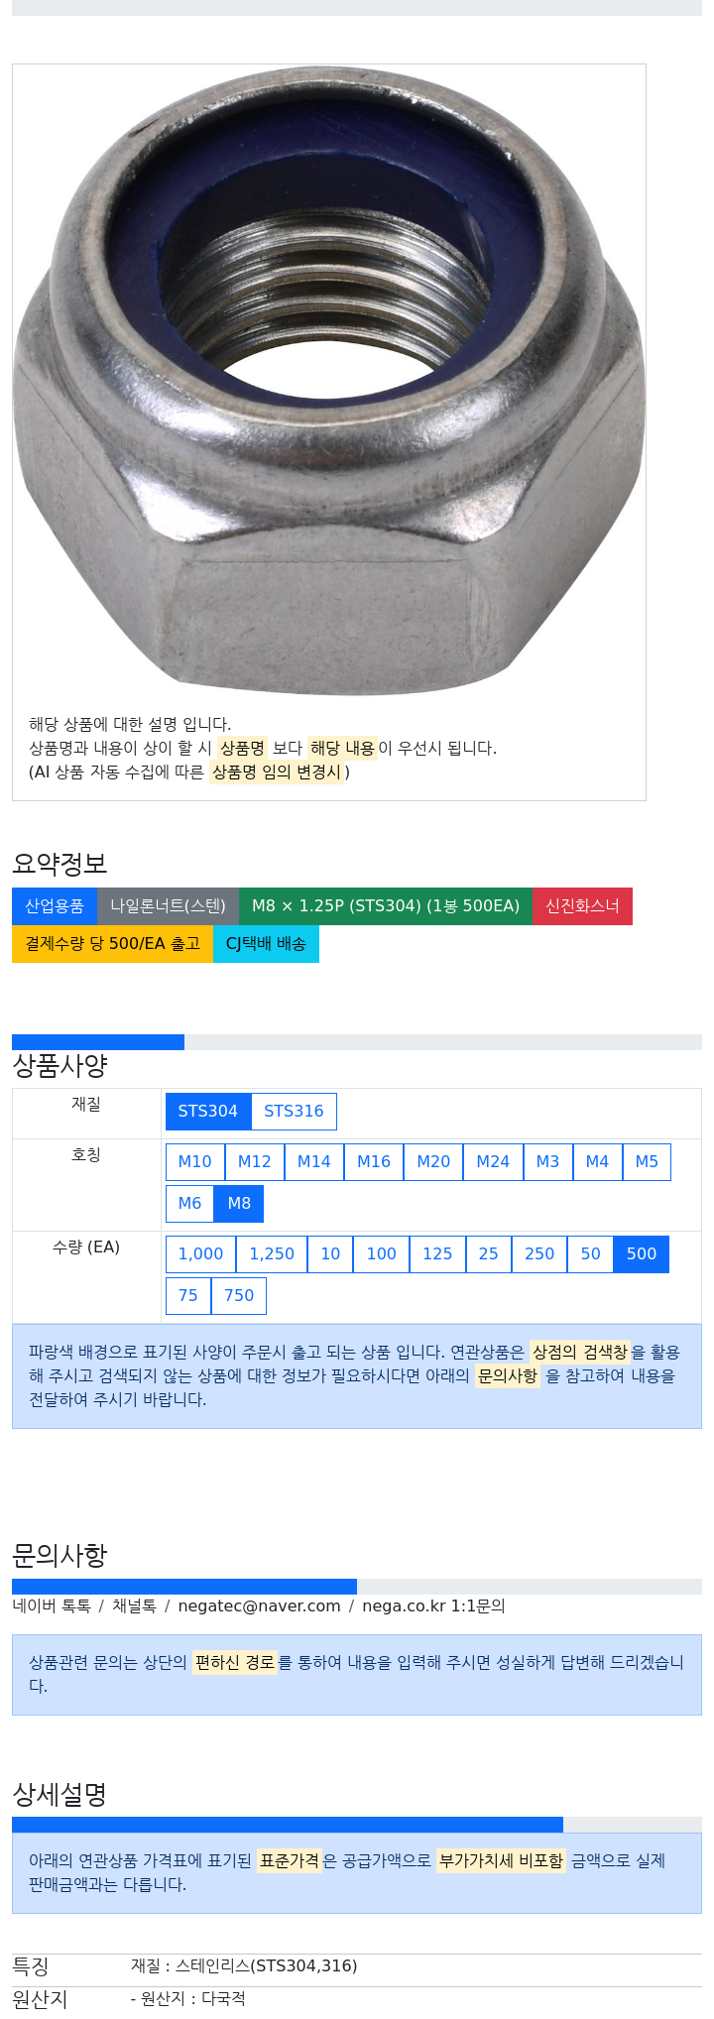Click the 산업용품 category tag
This screenshot has height=2019, width=714.
click(x=55, y=906)
